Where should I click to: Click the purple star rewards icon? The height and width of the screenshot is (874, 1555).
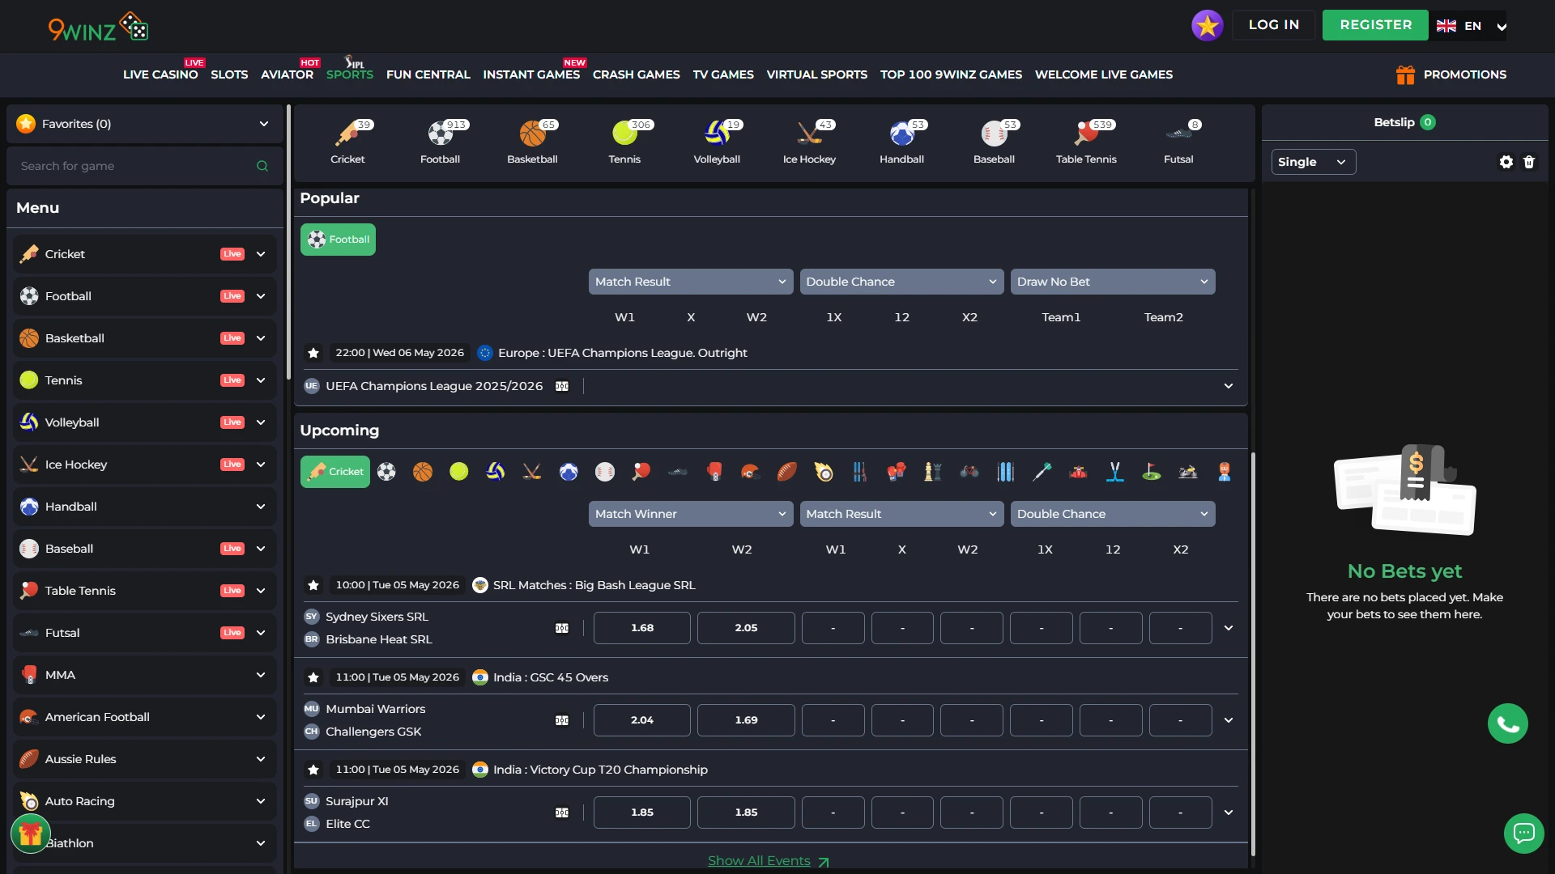(1207, 25)
